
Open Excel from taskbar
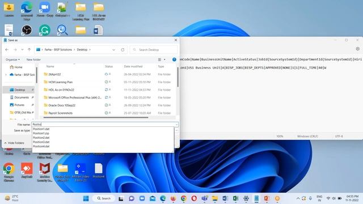(236, 198)
